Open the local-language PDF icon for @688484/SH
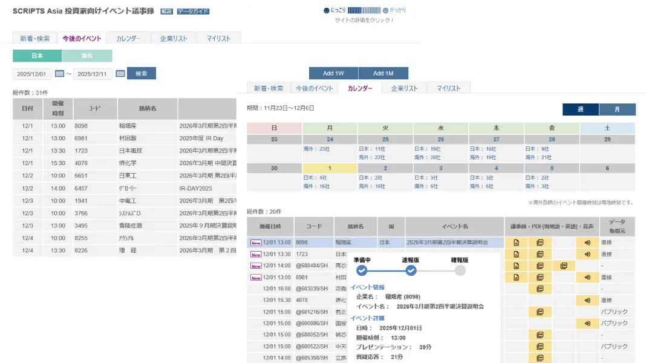 (x=540, y=266)
